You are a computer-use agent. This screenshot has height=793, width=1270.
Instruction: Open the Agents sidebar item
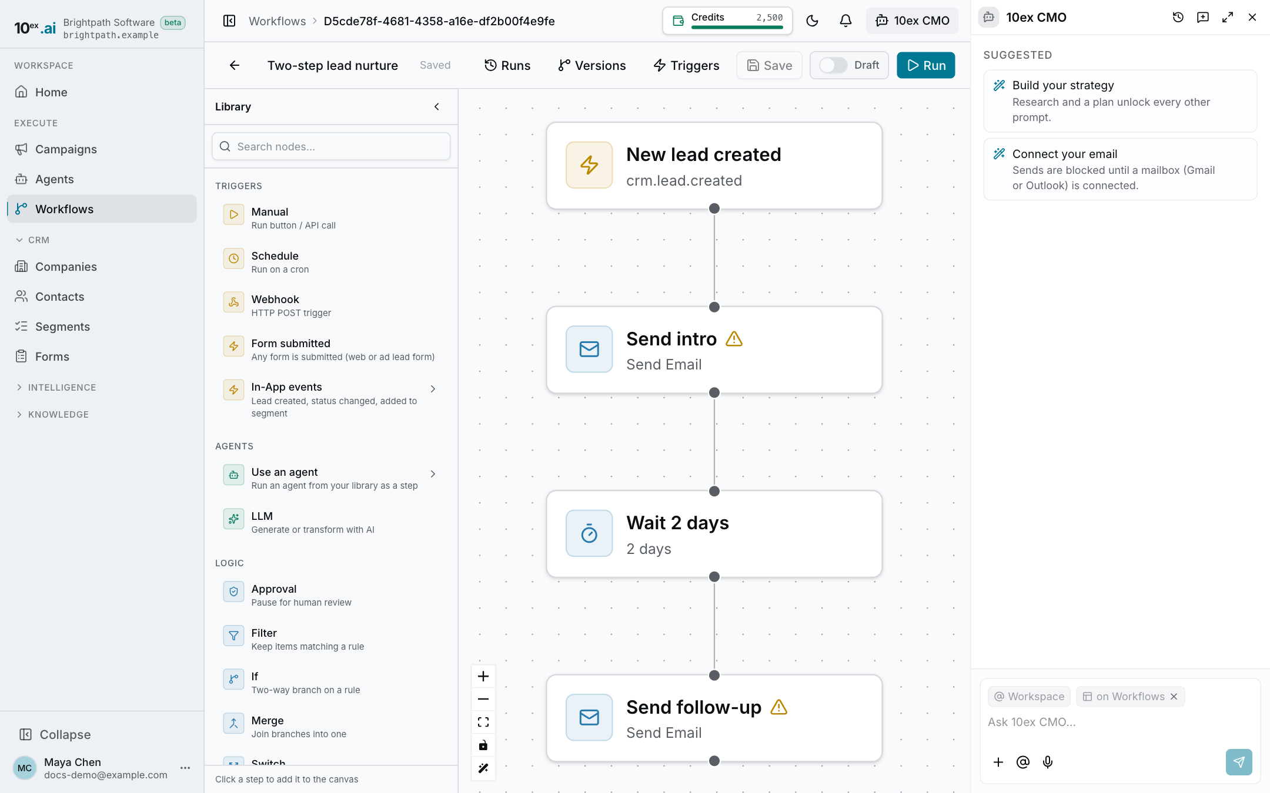pos(102,179)
